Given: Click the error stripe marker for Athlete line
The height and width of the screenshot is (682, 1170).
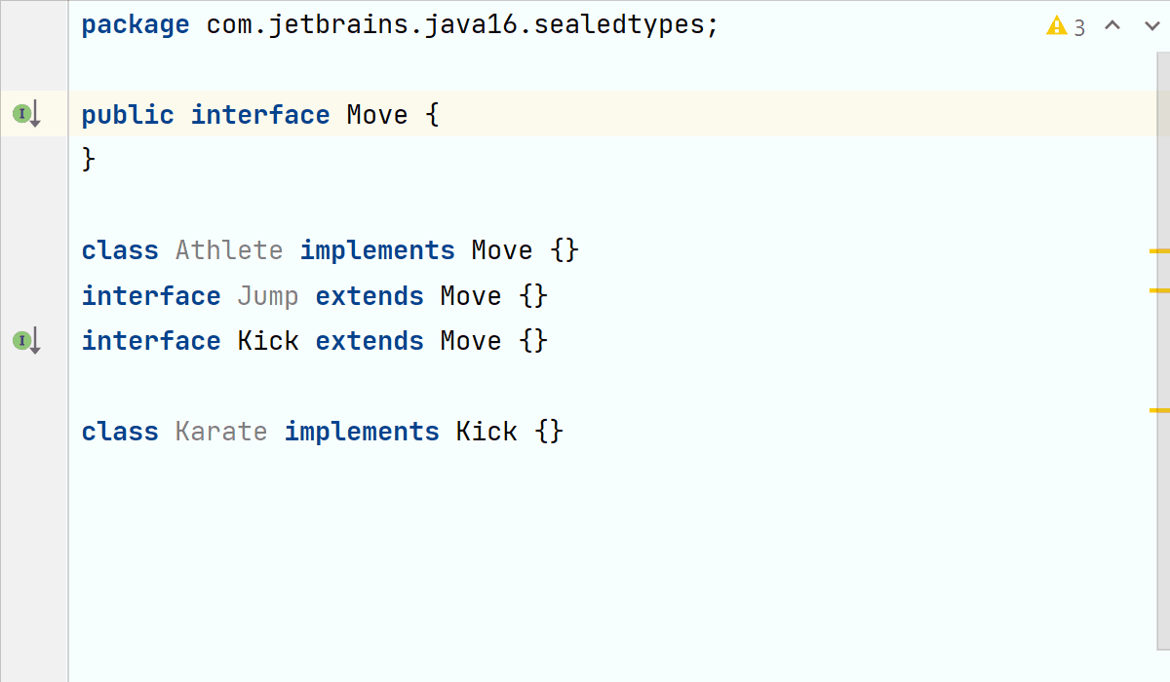Looking at the screenshot, I should (1159, 251).
